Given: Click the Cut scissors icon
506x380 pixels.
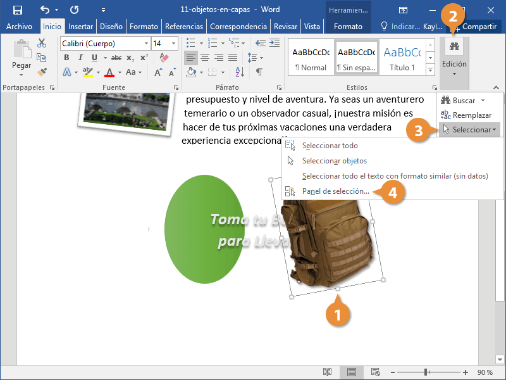Looking at the screenshot, I should point(42,43).
